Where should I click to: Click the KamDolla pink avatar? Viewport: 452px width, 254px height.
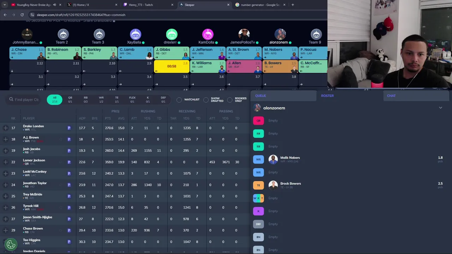pyautogui.click(x=208, y=34)
